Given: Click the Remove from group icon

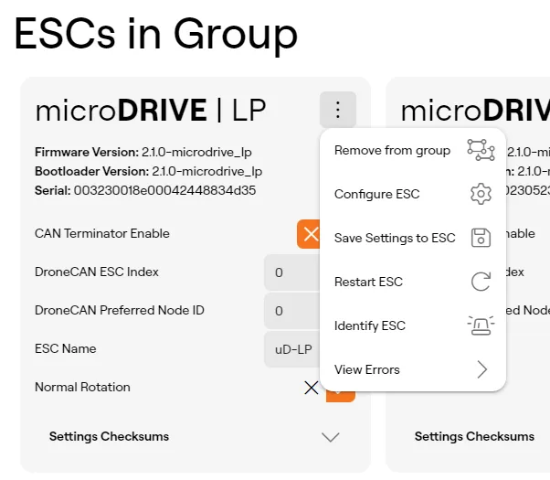Looking at the screenshot, I should click(481, 150).
